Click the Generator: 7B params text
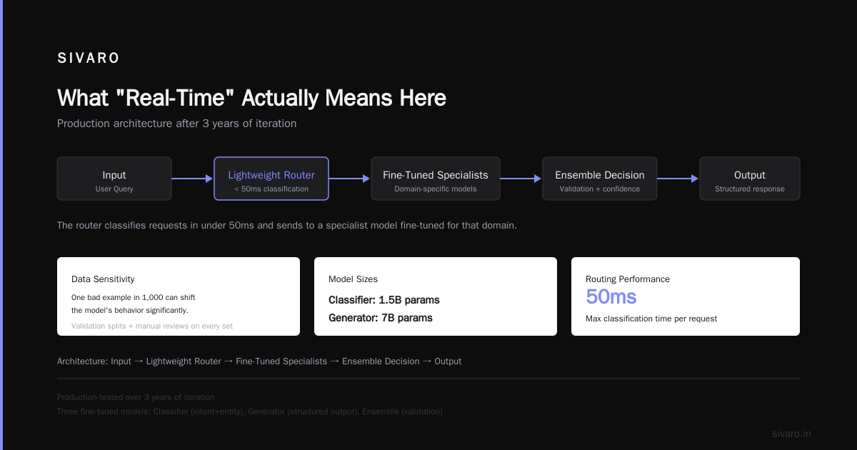857x450 pixels. point(381,317)
